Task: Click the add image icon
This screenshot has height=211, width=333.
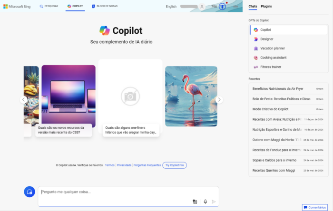Action: point(195,201)
